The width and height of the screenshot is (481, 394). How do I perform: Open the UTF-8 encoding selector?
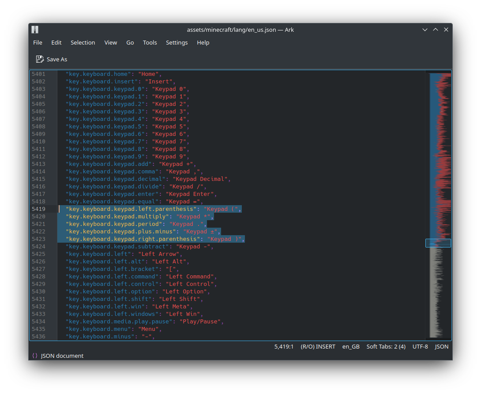[420, 346]
